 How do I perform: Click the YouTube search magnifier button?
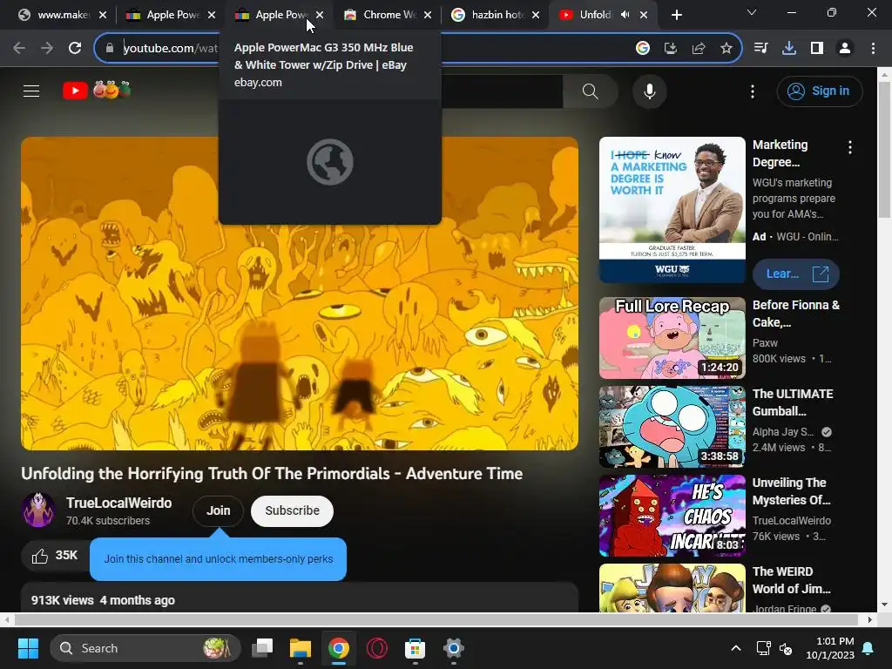tap(591, 91)
